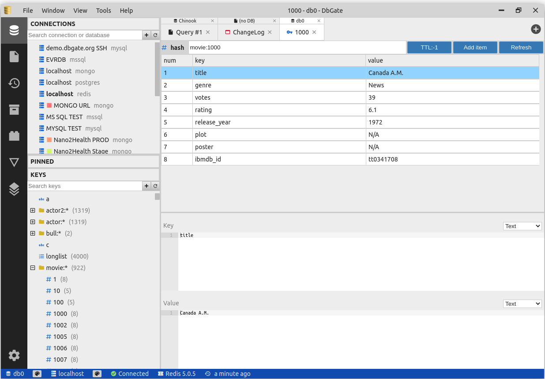This screenshot has height=379, width=545.
Task: Click palette icon next to localhost status
Action: click(x=97, y=374)
